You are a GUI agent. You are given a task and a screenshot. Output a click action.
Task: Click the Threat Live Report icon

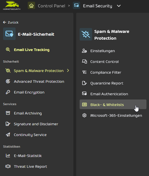point(8,166)
